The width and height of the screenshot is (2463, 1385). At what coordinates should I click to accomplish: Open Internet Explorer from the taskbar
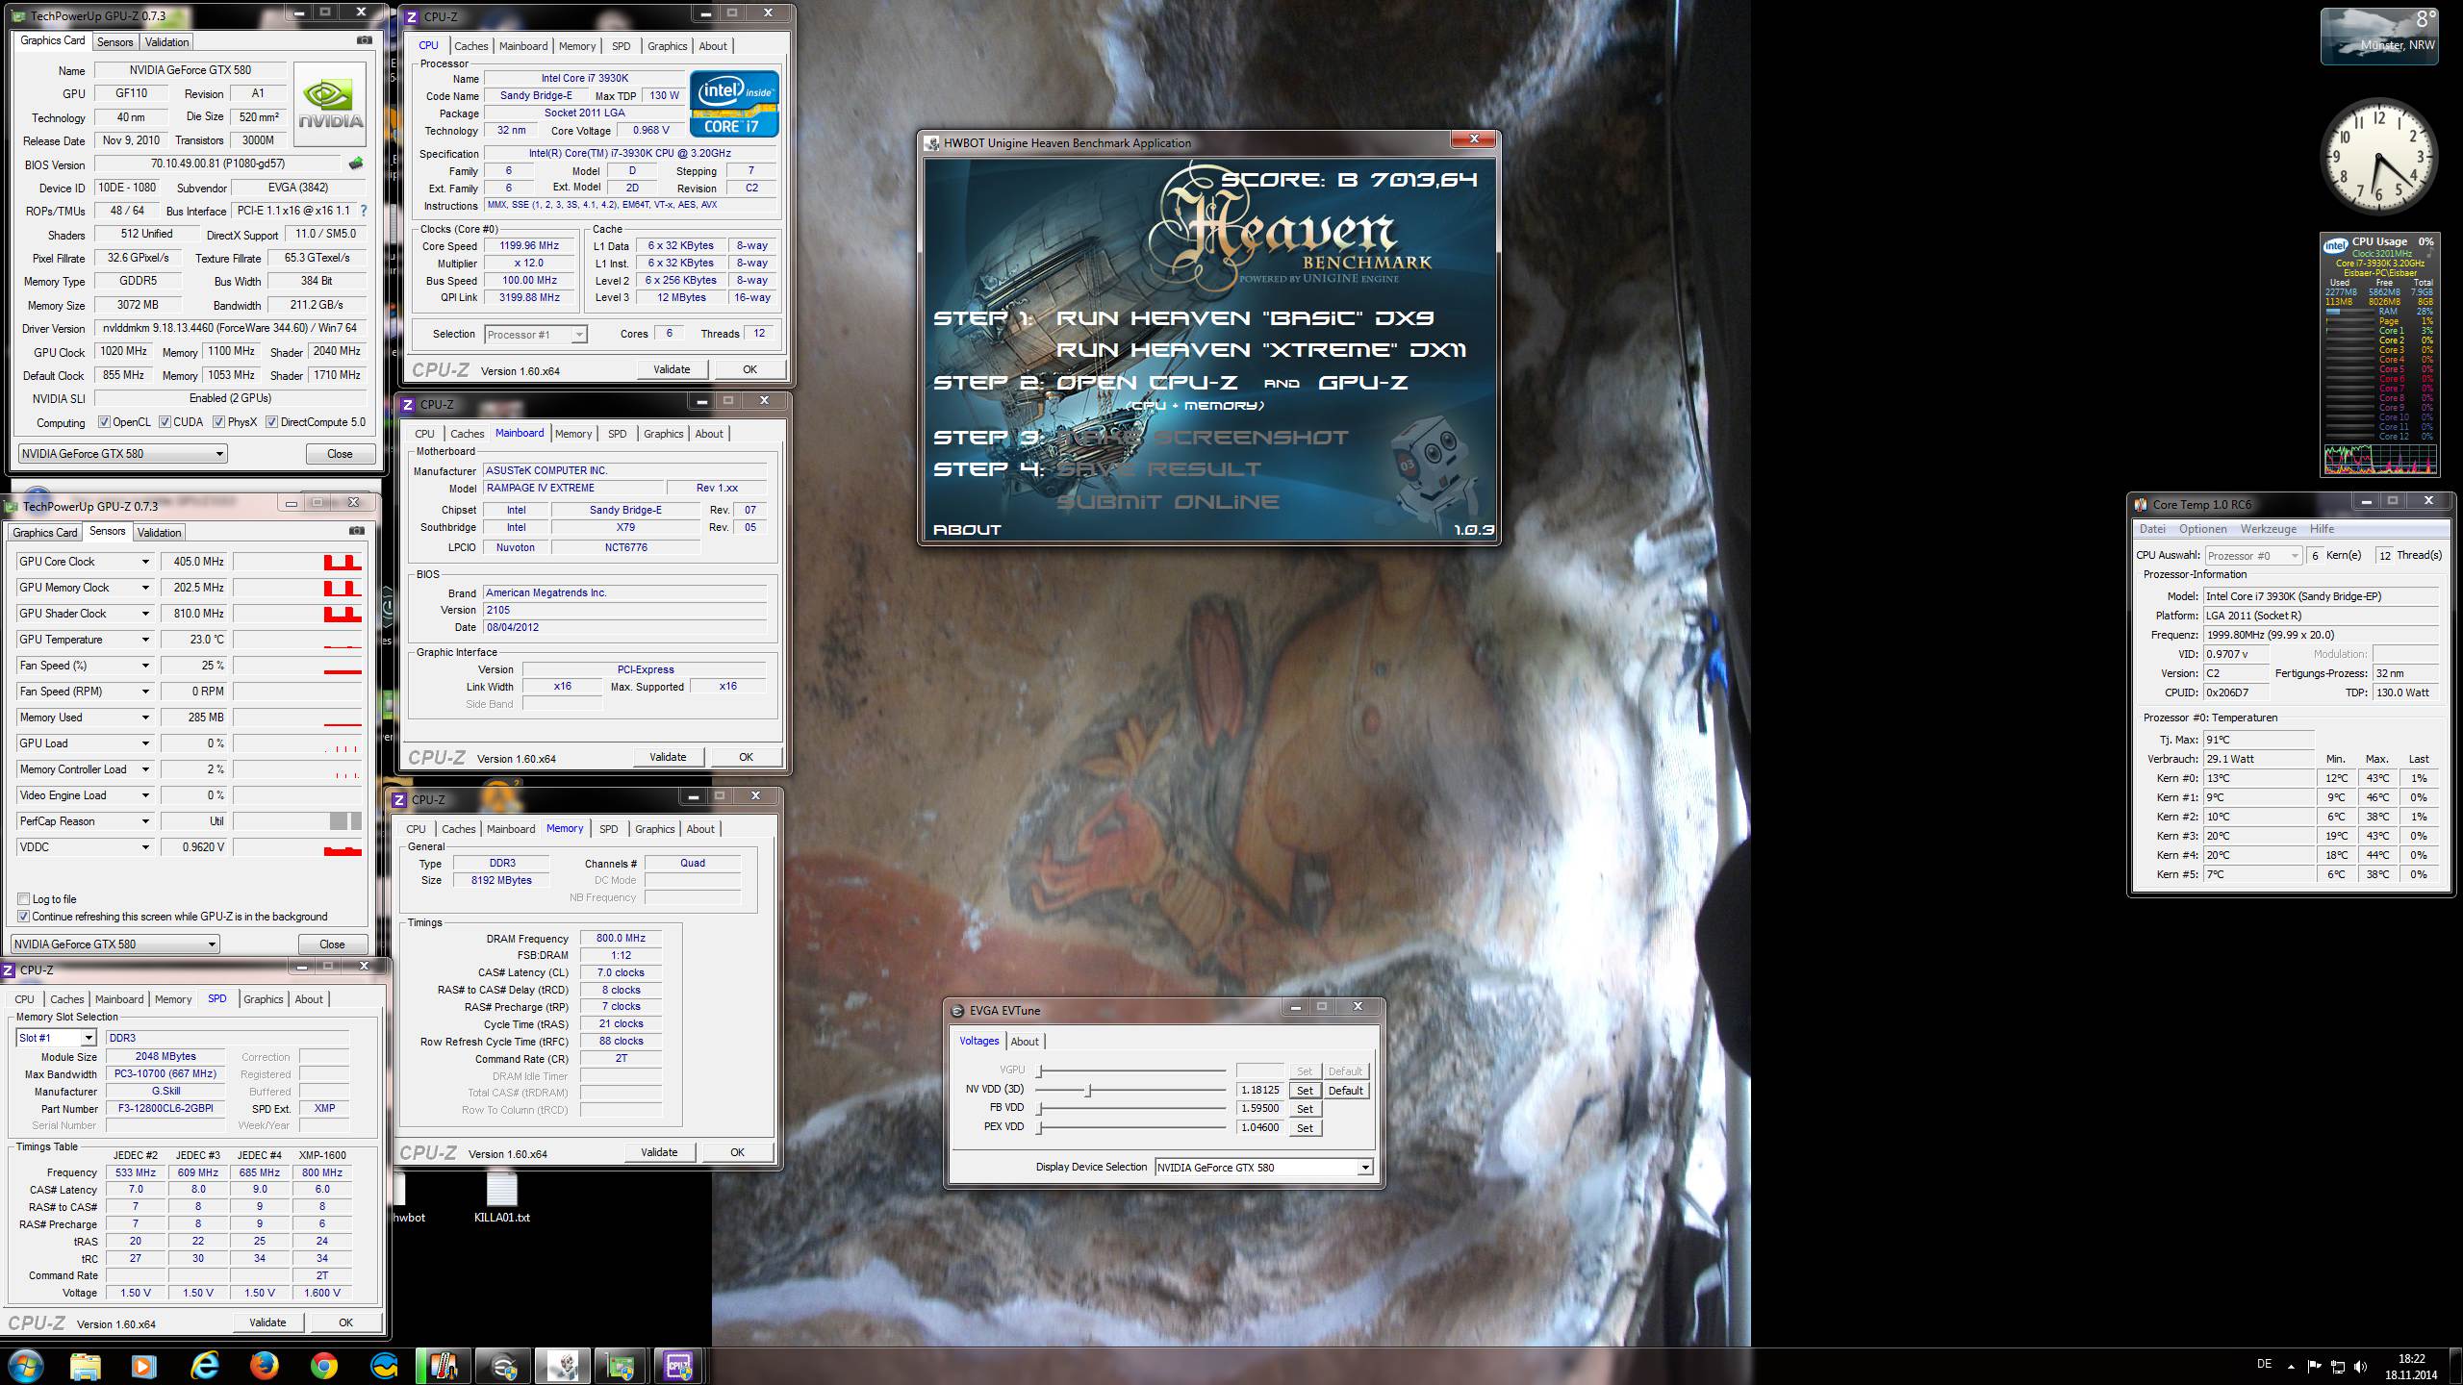coord(205,1366)
